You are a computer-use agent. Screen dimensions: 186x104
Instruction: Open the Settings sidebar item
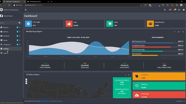(11, 49)
